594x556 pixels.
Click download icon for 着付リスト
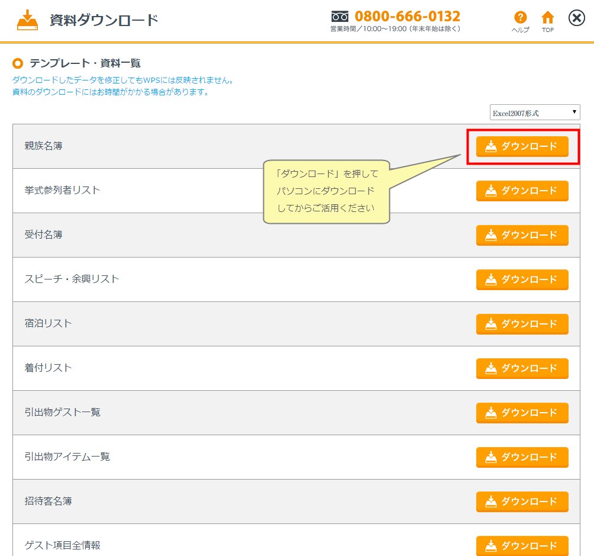[491, 368]
